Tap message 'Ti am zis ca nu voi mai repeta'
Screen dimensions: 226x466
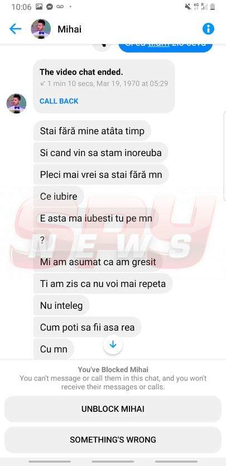103,284
